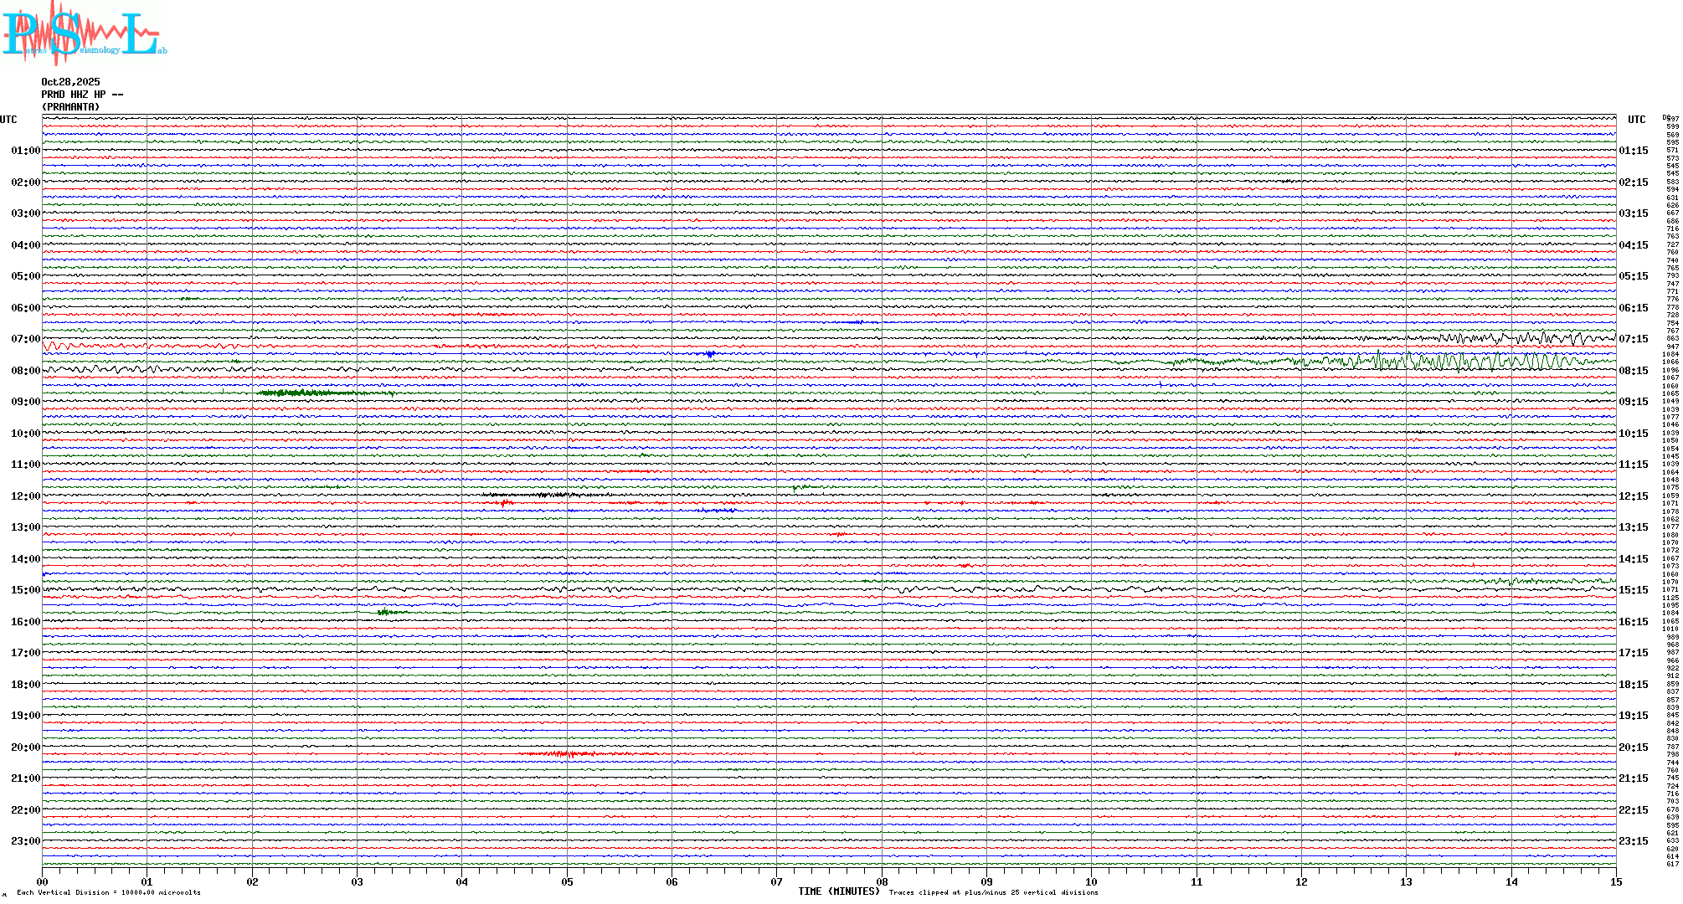Click the 08:15 label on right side
This screenshot has width=1683, height=904.
tap(1633, 371)
